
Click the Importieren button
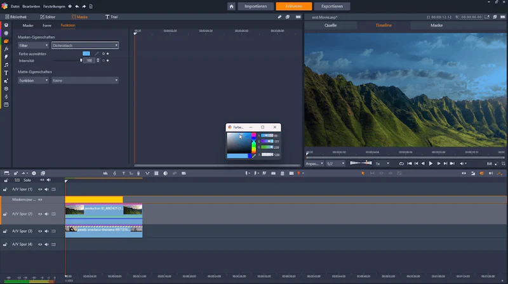pyautogui.click(x=256, y=6)
